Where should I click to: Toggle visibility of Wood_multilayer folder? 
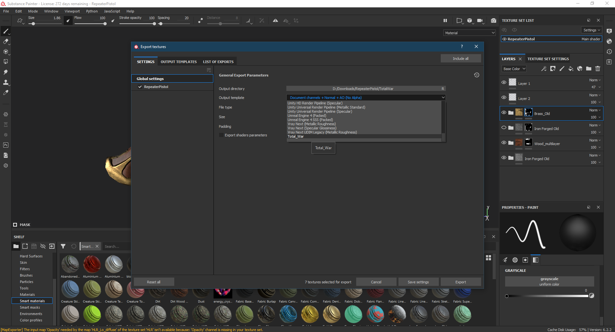coord(504,142)
